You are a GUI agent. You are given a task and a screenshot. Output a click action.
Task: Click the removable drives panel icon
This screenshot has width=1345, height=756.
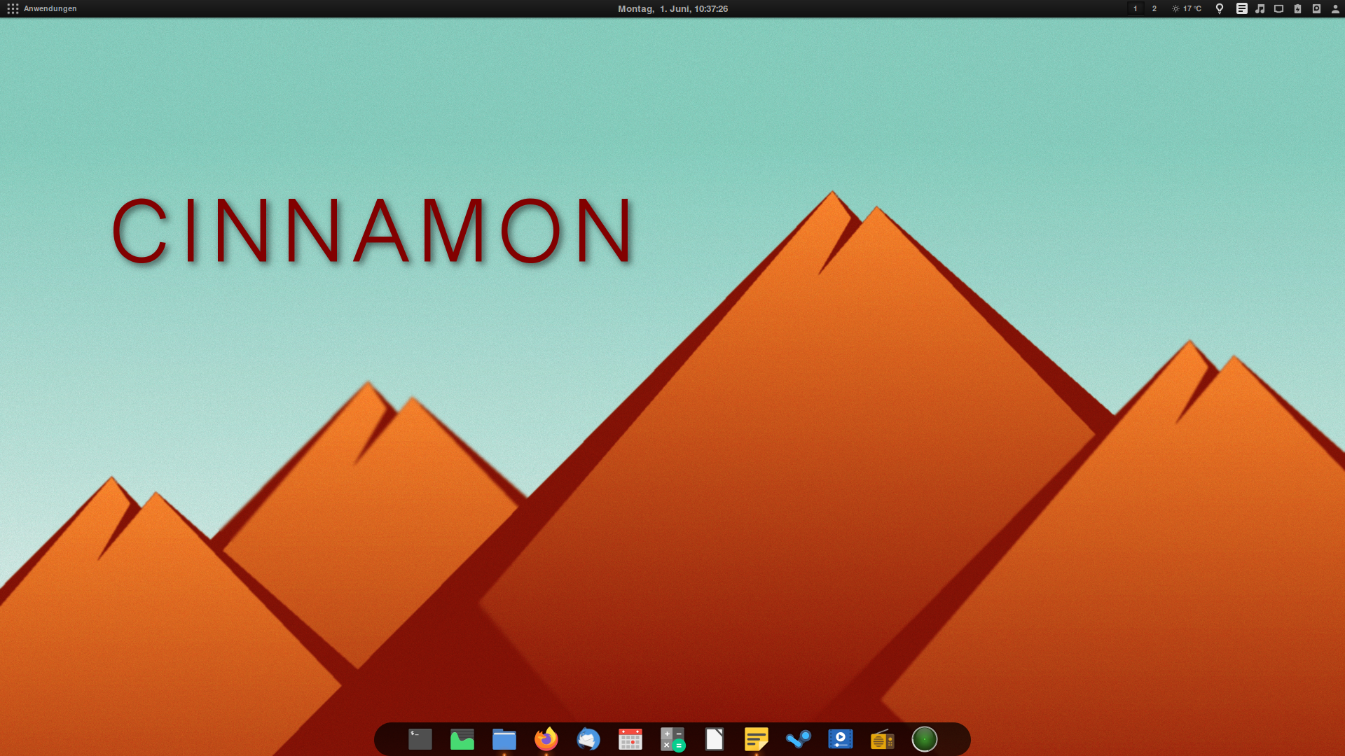pos(1316,8)
